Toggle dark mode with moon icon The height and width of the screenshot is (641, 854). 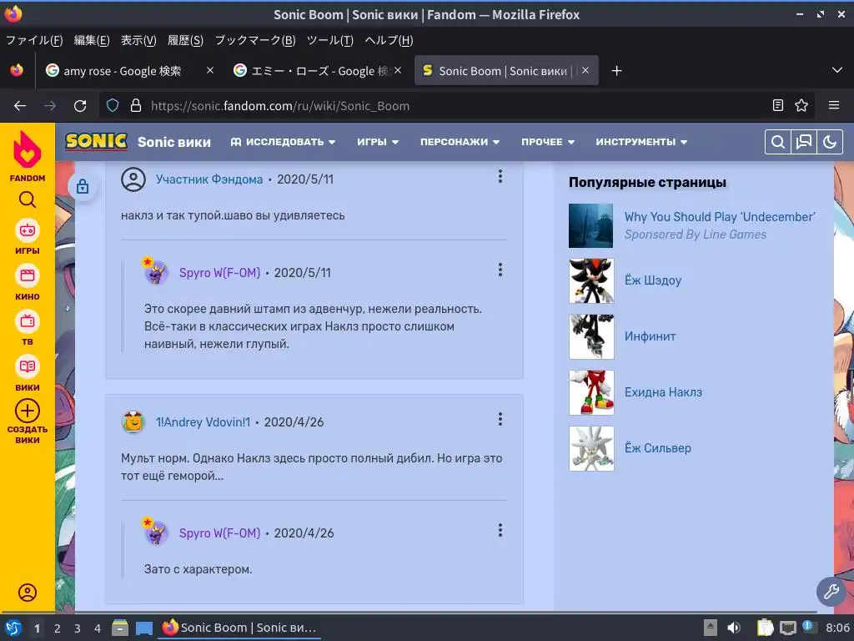click(x=830, y=142)
